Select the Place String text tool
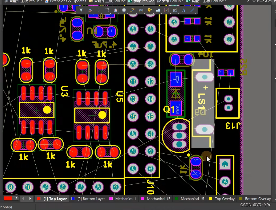Image resolution: width=276 pixels, height=210 pixels. coord(184,10)
